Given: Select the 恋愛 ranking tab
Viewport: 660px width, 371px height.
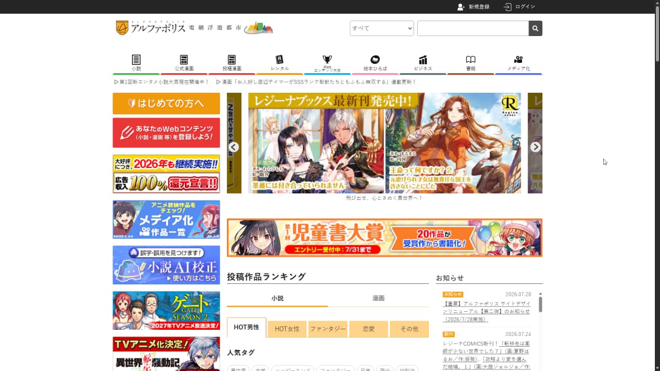Looking at the screenshot, I should point(369,329).
